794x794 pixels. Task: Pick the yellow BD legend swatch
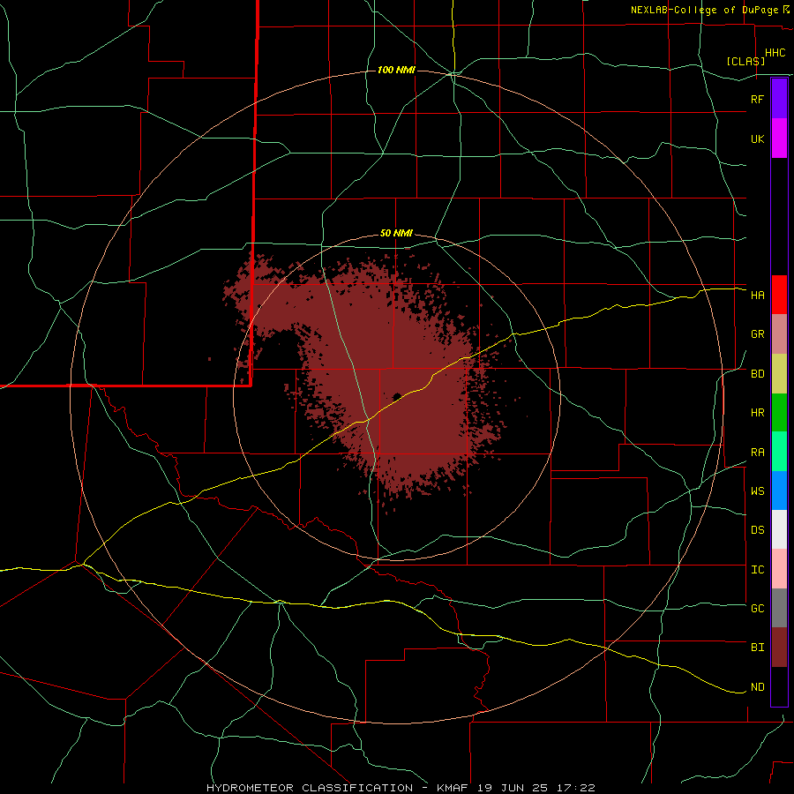pos(779,373)
